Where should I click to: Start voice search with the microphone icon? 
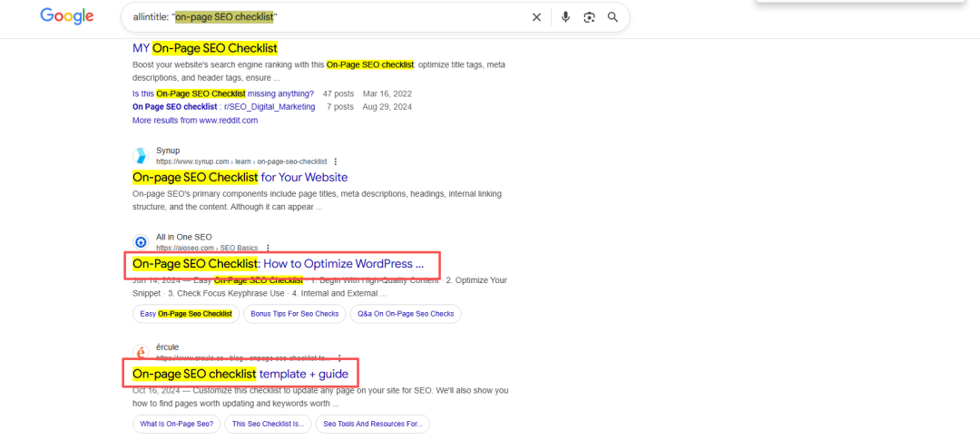[565, 17]
